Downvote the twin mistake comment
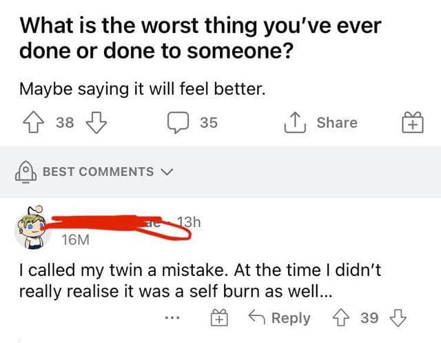 pos(398,317)
